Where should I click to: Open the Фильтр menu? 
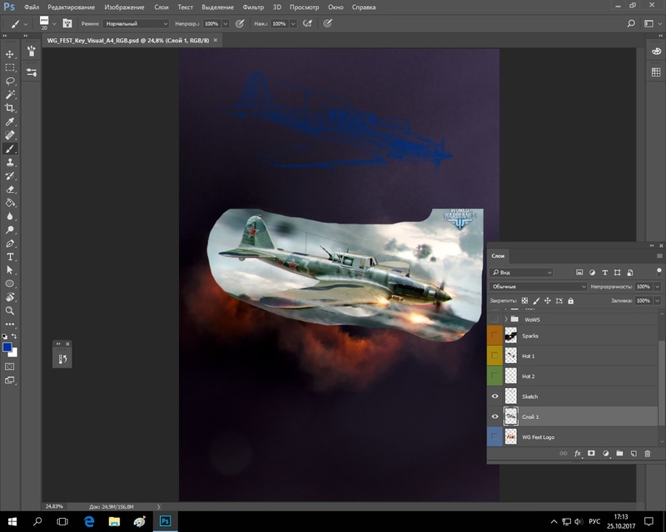point(253,7)
